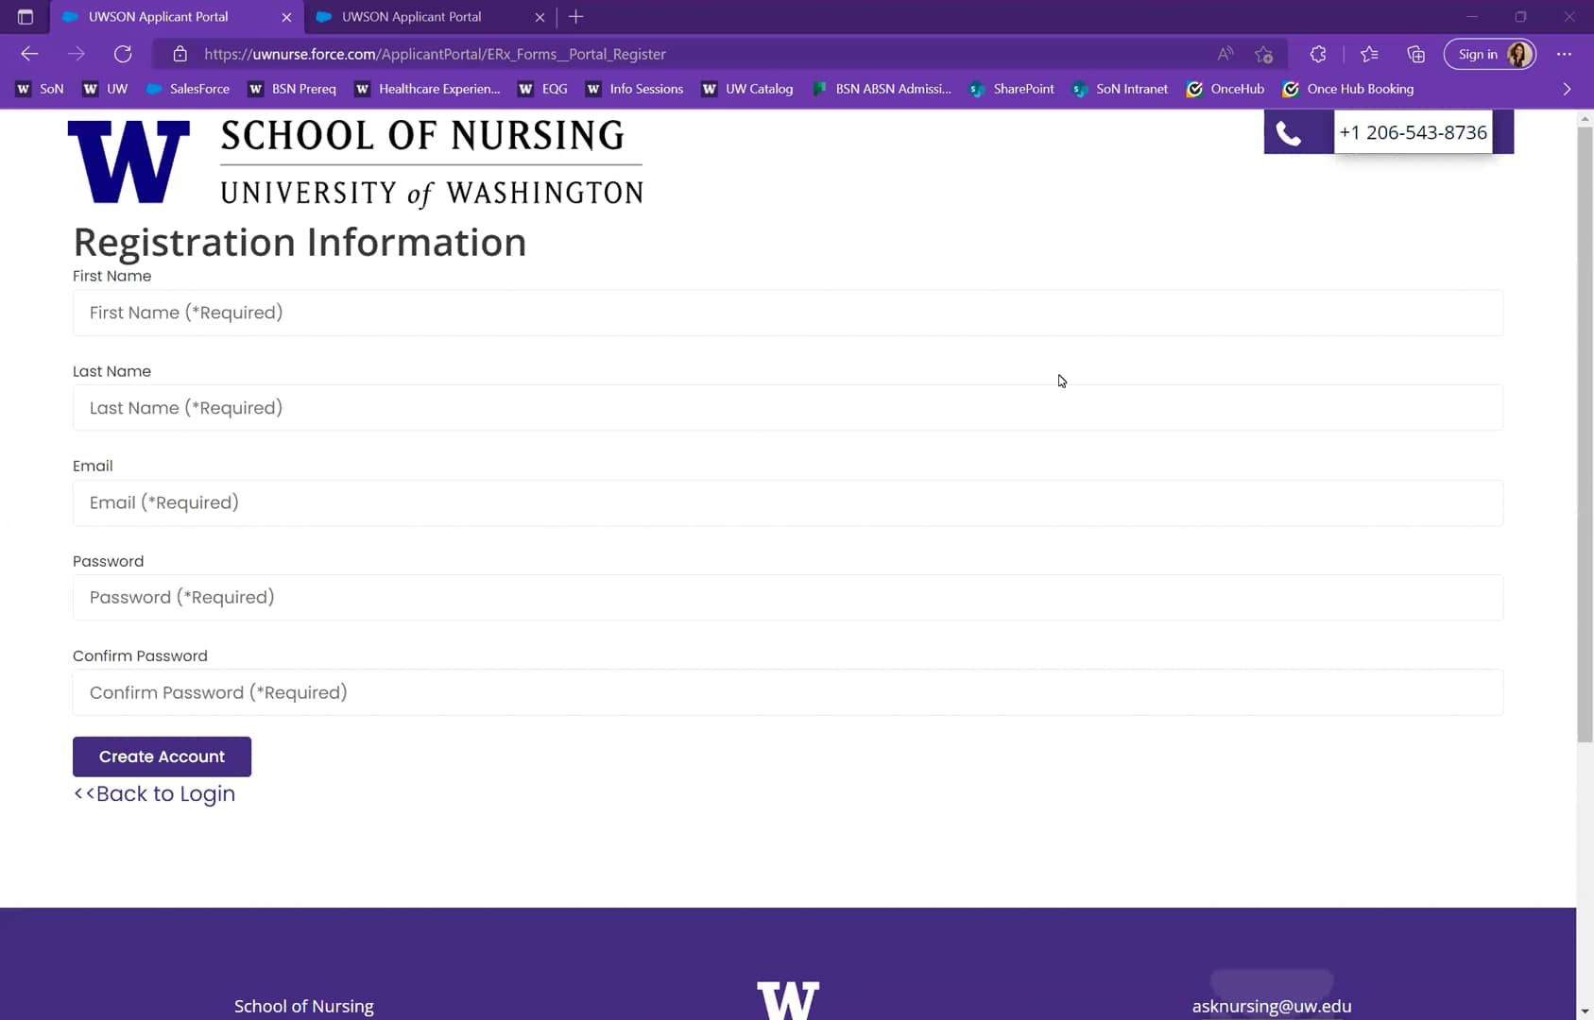Add this page to favorites with the star icon
The height and width of the screenshot is (1020, 1594).
tap(1264, 55)
